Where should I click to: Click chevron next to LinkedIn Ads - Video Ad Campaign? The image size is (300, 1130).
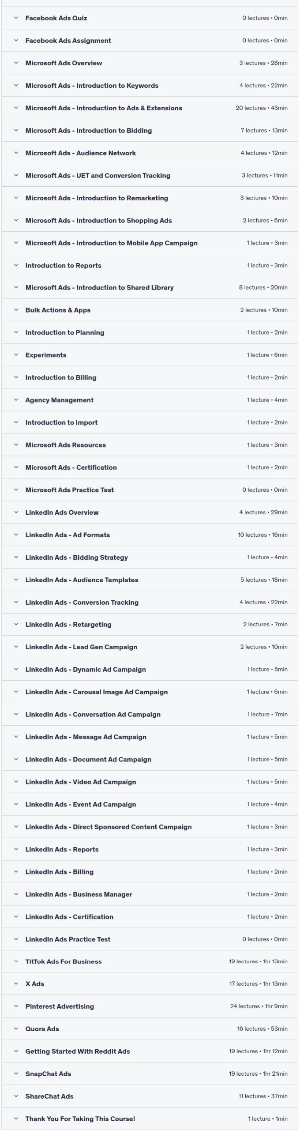pos(16,782)
